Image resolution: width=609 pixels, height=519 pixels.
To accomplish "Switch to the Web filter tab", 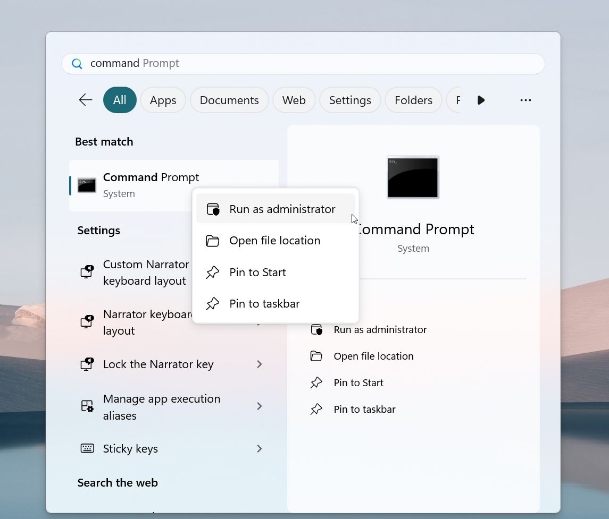I will pos(294,100).
